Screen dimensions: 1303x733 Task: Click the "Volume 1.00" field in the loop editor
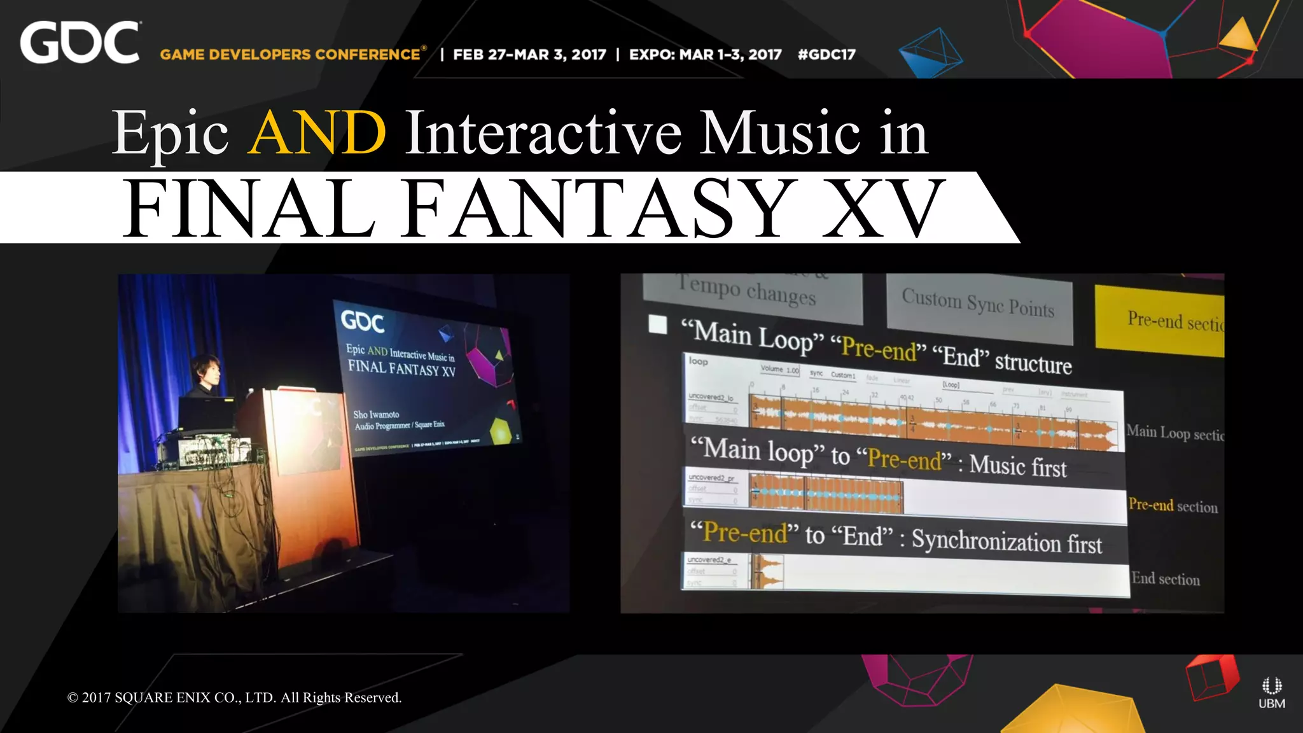pos(779,369)
